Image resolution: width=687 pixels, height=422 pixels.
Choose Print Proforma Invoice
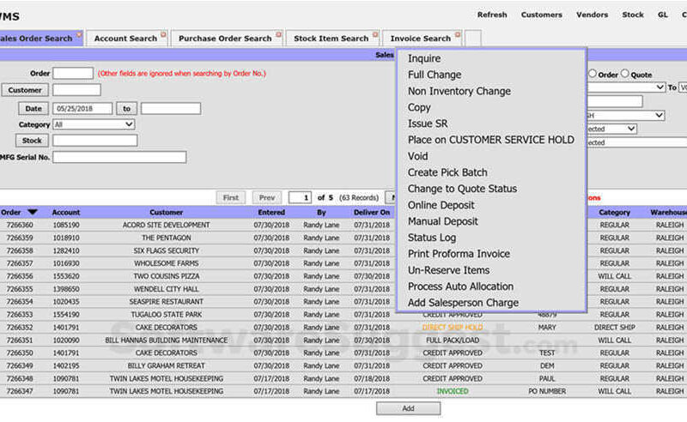tap(459, 254)
